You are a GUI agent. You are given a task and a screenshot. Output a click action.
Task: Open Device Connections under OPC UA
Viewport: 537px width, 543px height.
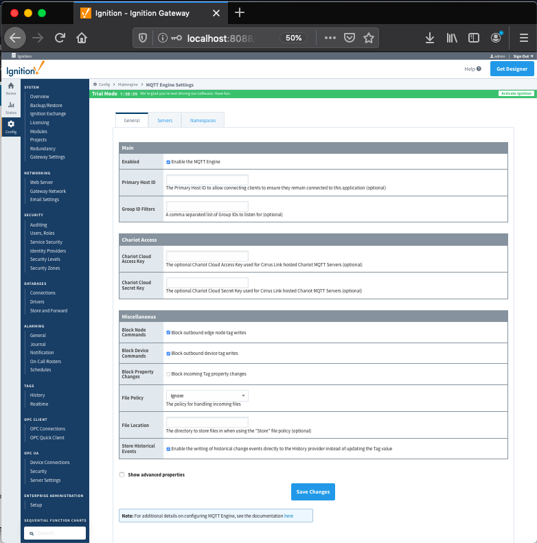click(x=49, y=462)
